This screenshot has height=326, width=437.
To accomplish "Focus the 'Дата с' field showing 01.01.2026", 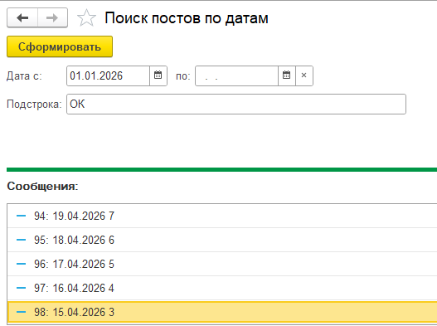I will tap(108, 75).
